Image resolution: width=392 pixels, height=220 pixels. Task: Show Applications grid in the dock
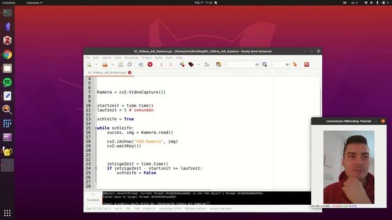7,213
